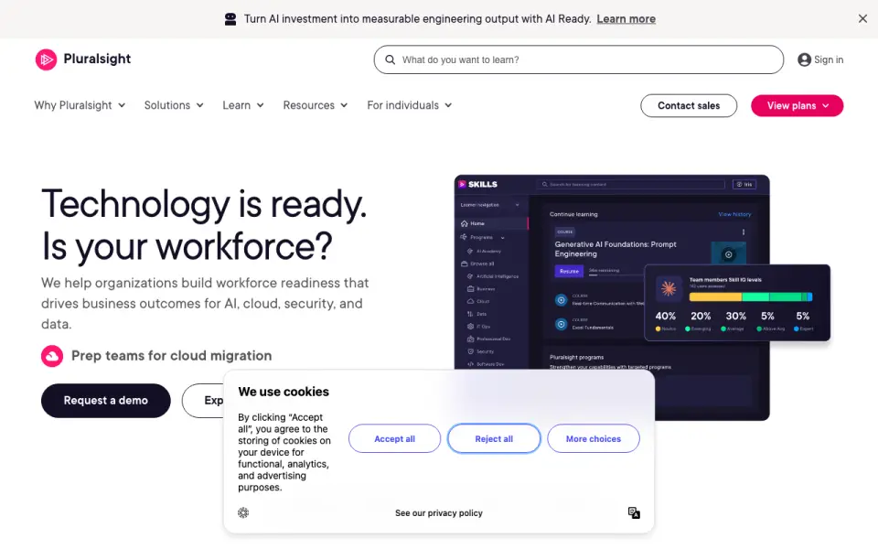Click the cloud migration pink icon

point(51,356)
